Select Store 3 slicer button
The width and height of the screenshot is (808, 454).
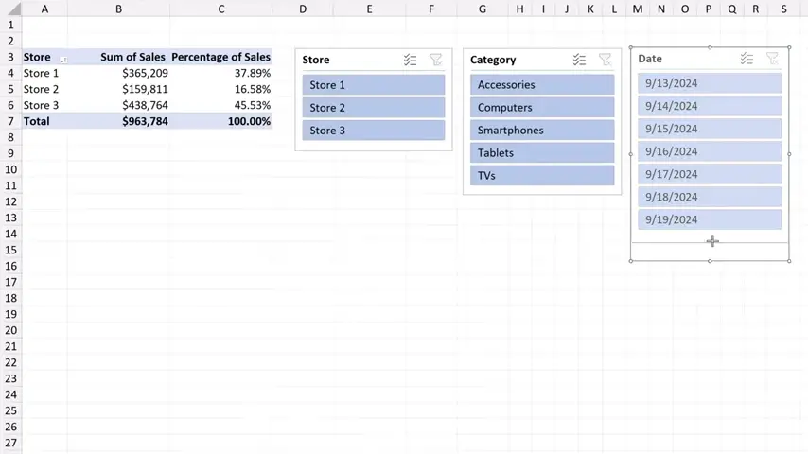tap(373, 131)
